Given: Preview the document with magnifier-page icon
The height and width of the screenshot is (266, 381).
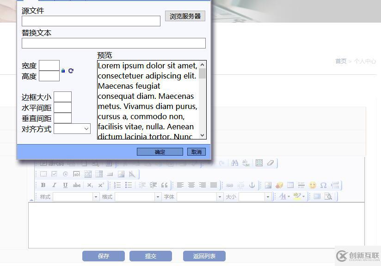Looking at the screenshot, I should tap(328, 196).
